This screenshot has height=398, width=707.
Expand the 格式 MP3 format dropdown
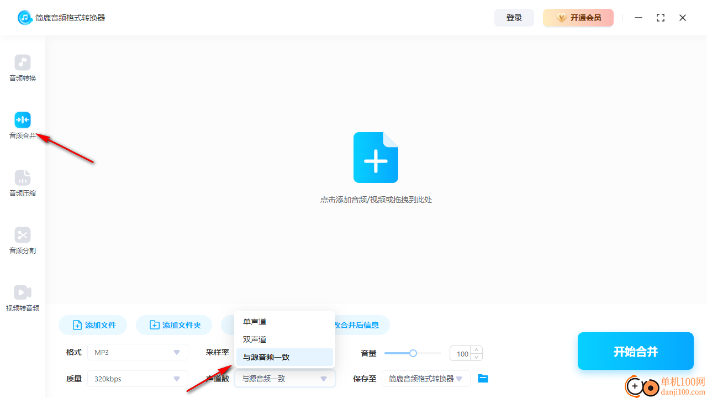point(138,352)
